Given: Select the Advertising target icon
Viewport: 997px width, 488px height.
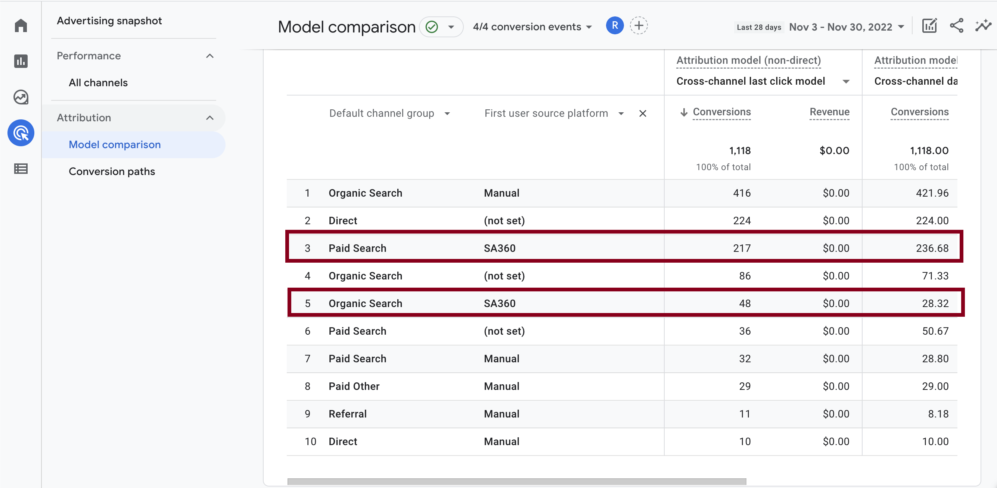Looking at the screenshot, I should (x=21, y=133).
